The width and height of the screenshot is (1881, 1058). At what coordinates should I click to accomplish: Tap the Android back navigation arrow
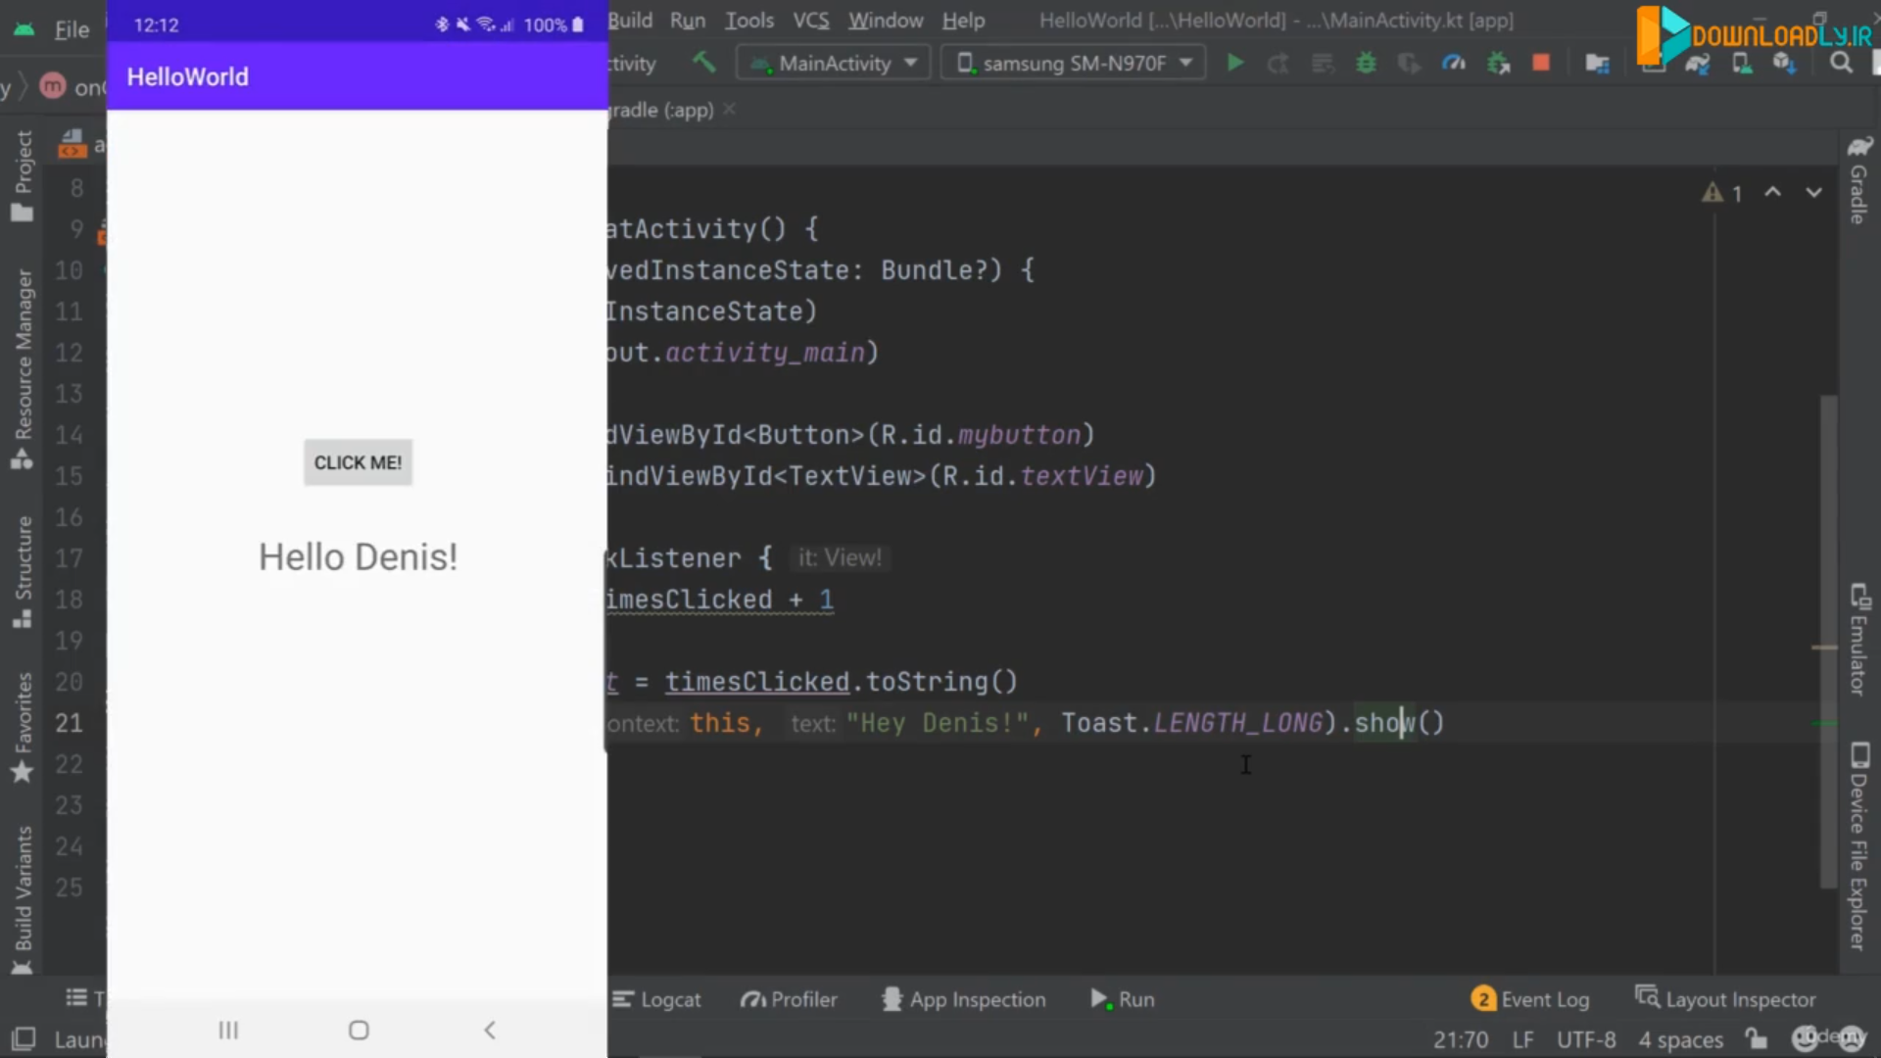point(490,1030)
